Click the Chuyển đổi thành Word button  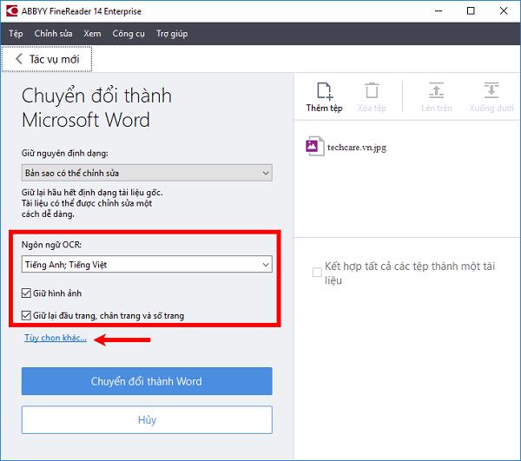click(147, 381)
